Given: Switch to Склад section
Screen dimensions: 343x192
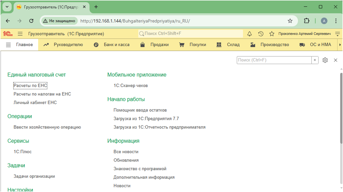Looking at the screenshot, I should point(233,45).
